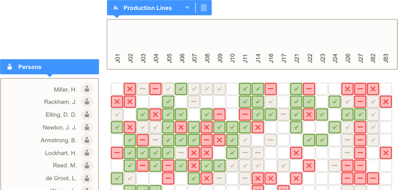Expand the Production Lines selector label
The height and width of the screenshot is (190, 398).
tap(148, 8)
